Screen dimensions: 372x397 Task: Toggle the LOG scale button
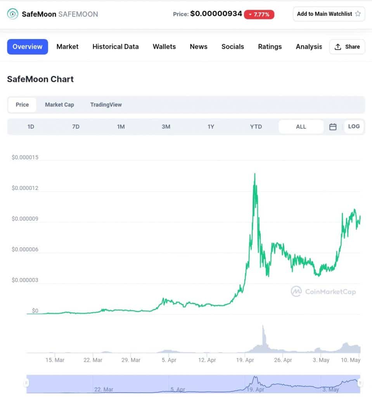tap(354, 126)
